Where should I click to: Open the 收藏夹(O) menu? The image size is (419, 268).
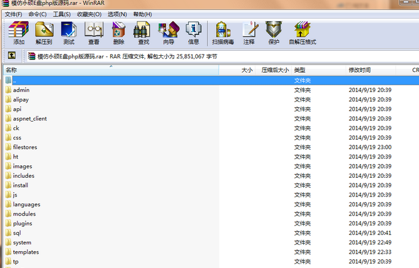tap(89, 14)
